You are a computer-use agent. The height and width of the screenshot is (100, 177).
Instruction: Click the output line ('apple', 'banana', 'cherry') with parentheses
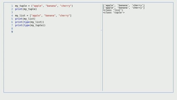124,5
